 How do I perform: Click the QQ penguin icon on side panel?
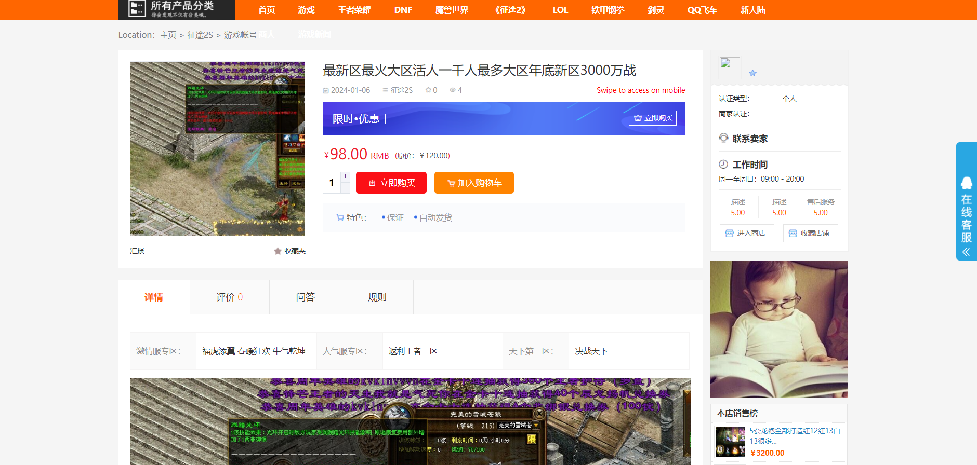(x=967, y=183)
